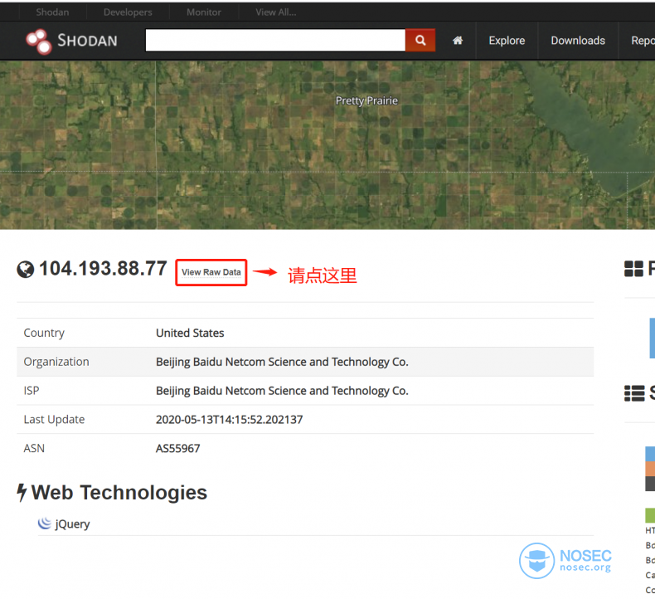655x599 pixels.
Task: Click the Shodan logo icon
Action: (x=38, y=41)
